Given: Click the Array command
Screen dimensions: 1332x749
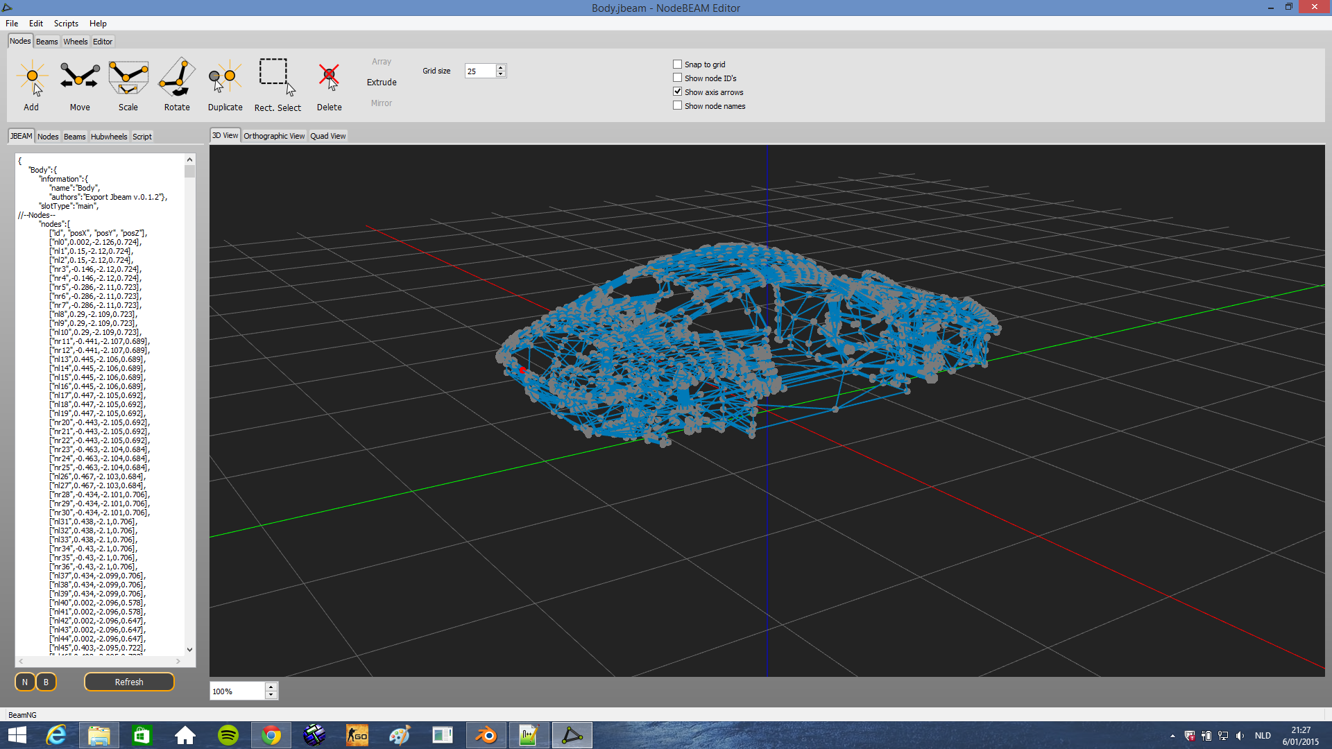Looking at the screenshot, I should point(382,62).
